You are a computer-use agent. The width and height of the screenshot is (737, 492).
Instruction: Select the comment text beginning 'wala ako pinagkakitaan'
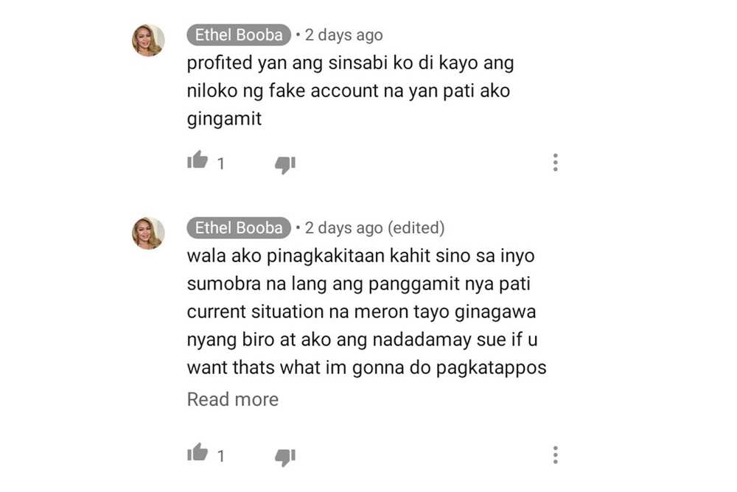tap(366, 312)
